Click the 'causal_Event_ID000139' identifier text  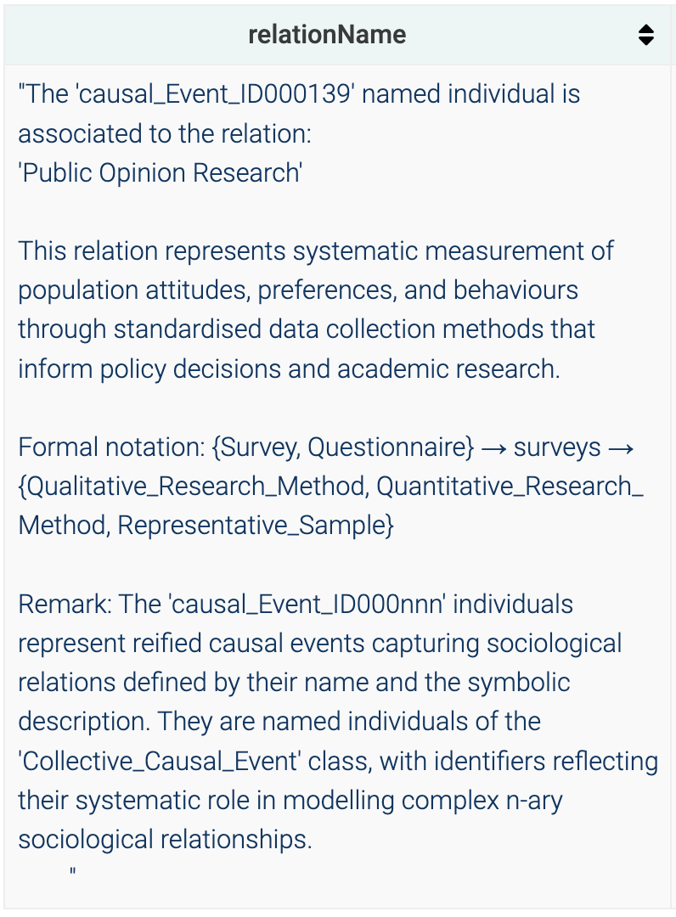tap(214, 93)
